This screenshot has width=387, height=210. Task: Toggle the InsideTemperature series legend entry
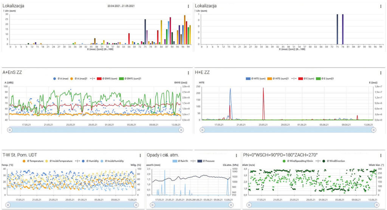point(59,161)
